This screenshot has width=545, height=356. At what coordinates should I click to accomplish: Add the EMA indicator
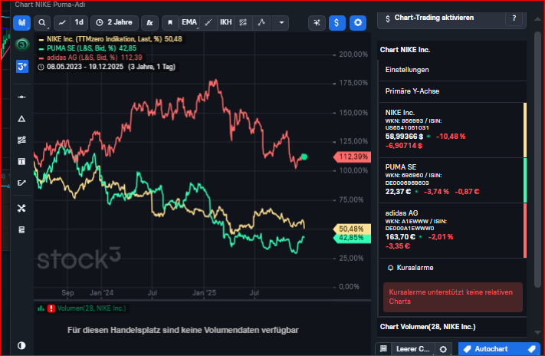pos(189,22)
